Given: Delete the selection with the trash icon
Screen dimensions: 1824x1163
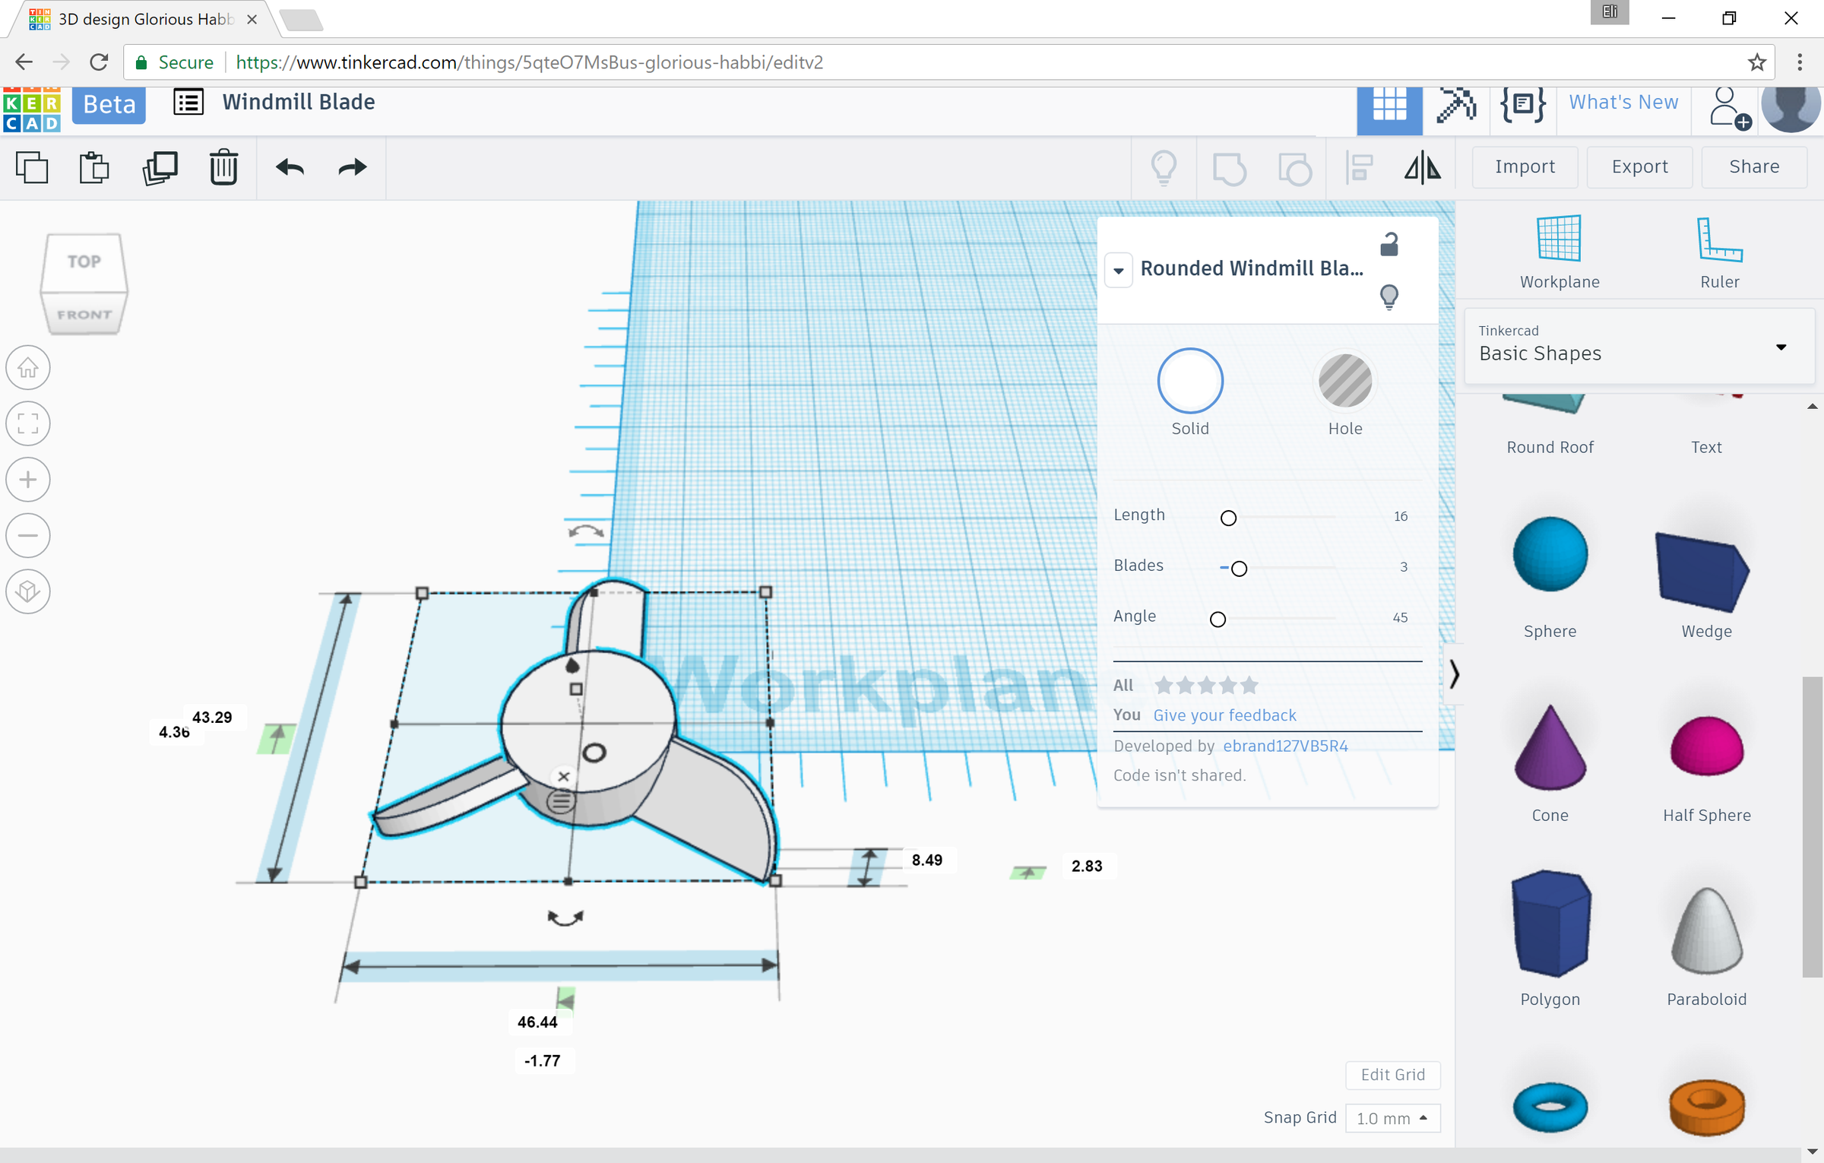Looking at the screenshot, I should coord(223,167).
